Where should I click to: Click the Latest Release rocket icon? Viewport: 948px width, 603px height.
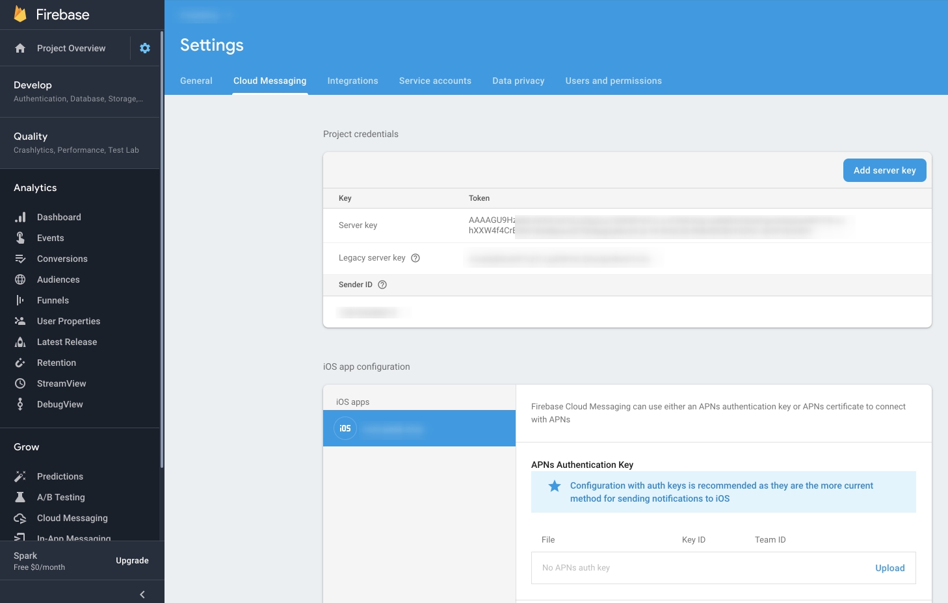[x=20, y=342]
